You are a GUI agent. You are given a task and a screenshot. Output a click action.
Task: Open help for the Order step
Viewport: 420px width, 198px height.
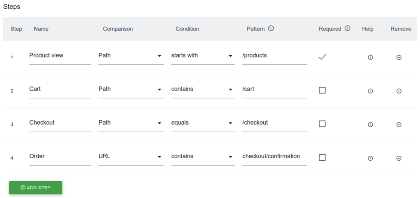370,158
